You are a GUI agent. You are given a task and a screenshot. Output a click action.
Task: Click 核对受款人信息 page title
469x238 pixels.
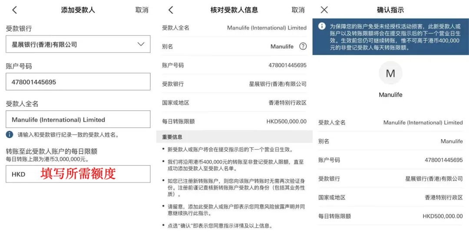(234, 10)
